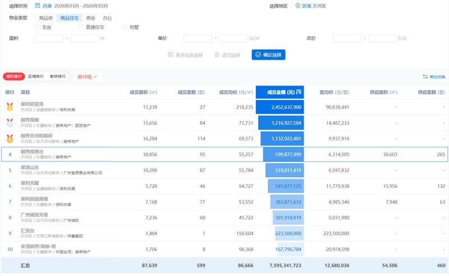The image size is (449, 276).
Task: Sort by 成交套数 column header
Action: [191, 92]
